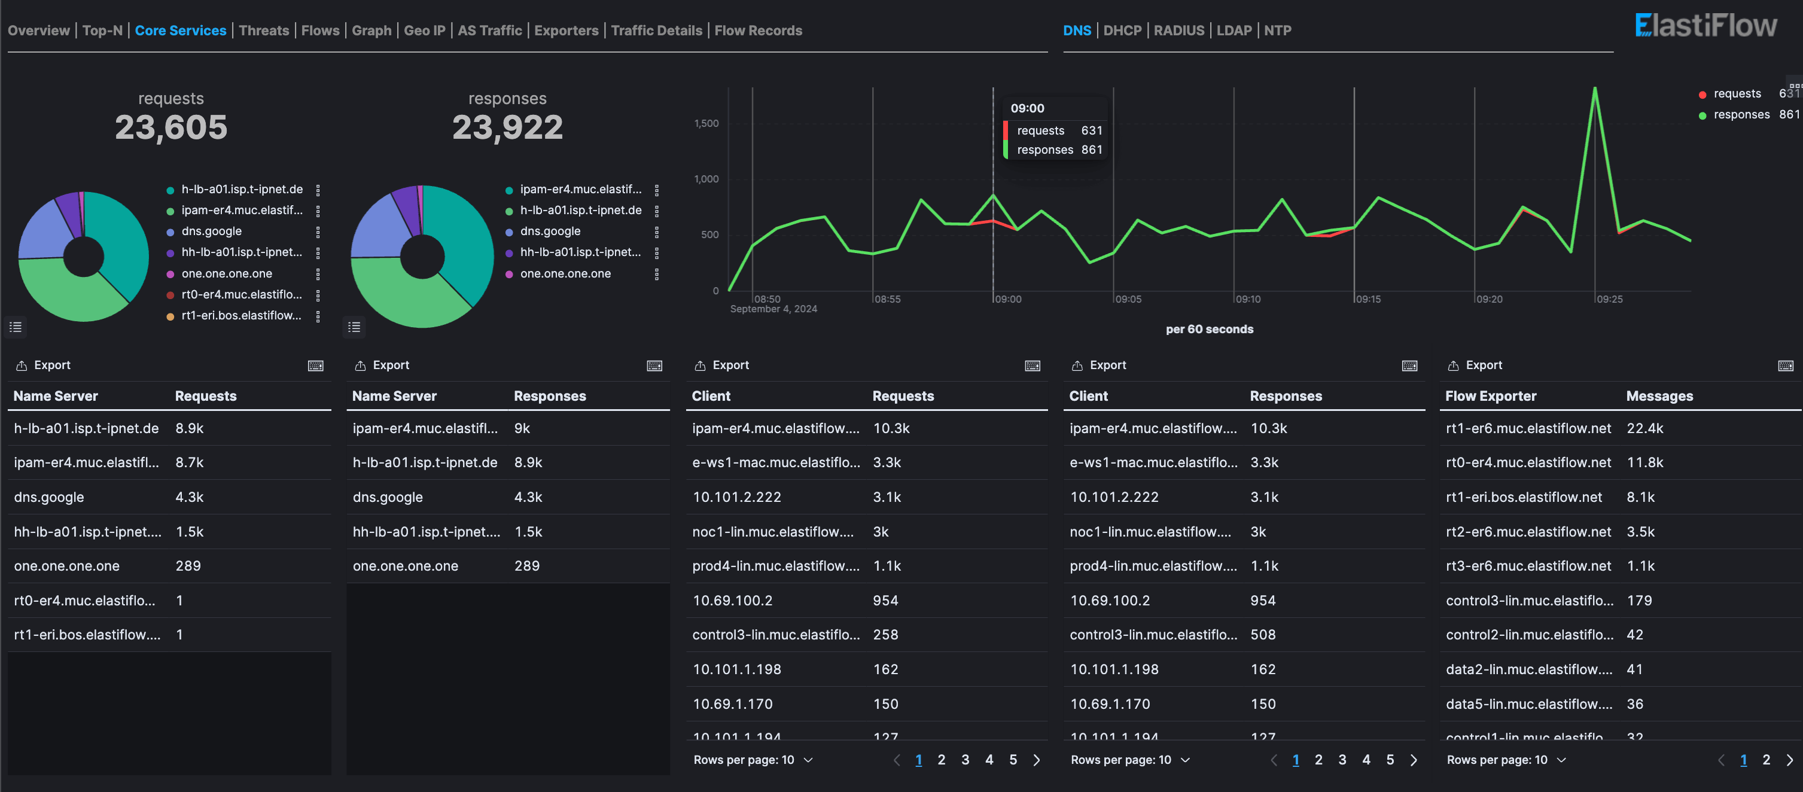Toggle the responses series in the time chart legend
The height and width of the screenshot is (792, 1803).
click(1741, 114)
